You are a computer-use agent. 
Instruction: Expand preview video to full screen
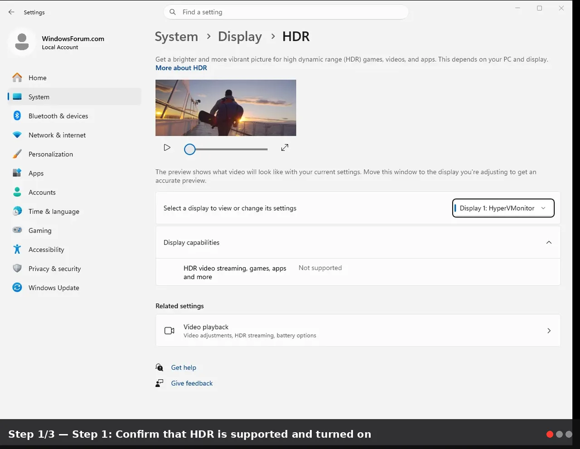[285, 148]
